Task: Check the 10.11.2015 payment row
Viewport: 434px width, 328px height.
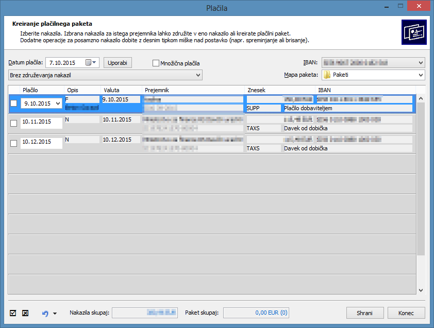Action: pyautogui.click(x=14, y=122)
